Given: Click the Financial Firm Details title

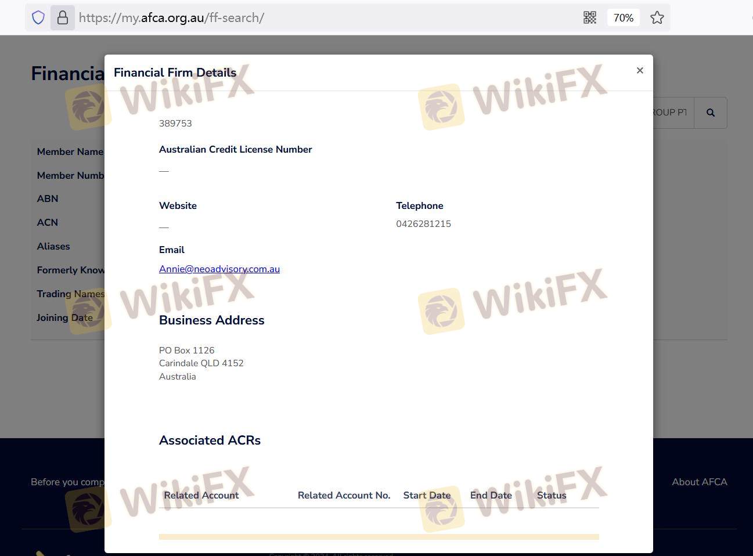Looking at the screenshot, I should click(x=175, y=73).
